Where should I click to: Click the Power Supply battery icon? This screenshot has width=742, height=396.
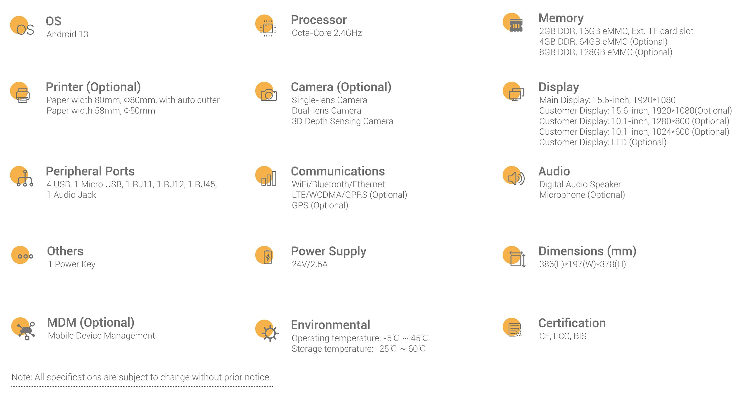(264, 255)
